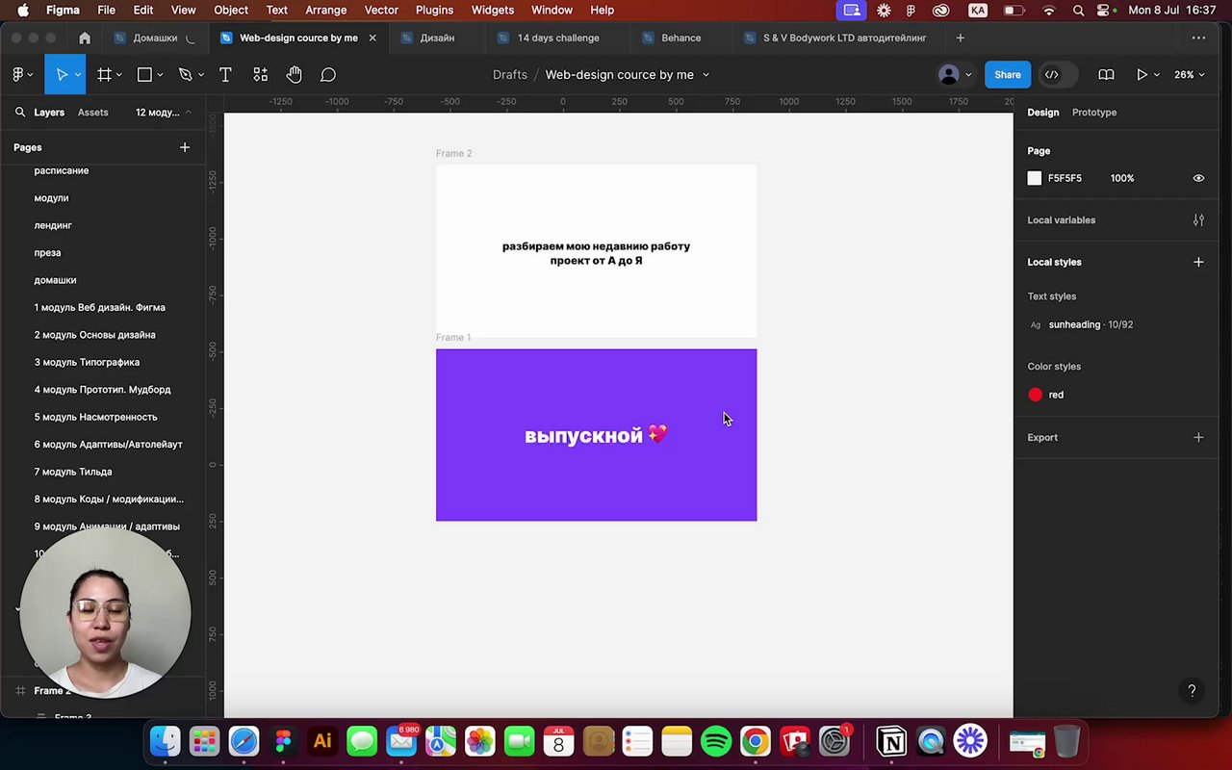Open Illustrator from the dock
The height and width of the screenshot is (770, 1232).
tap(322, 741)
